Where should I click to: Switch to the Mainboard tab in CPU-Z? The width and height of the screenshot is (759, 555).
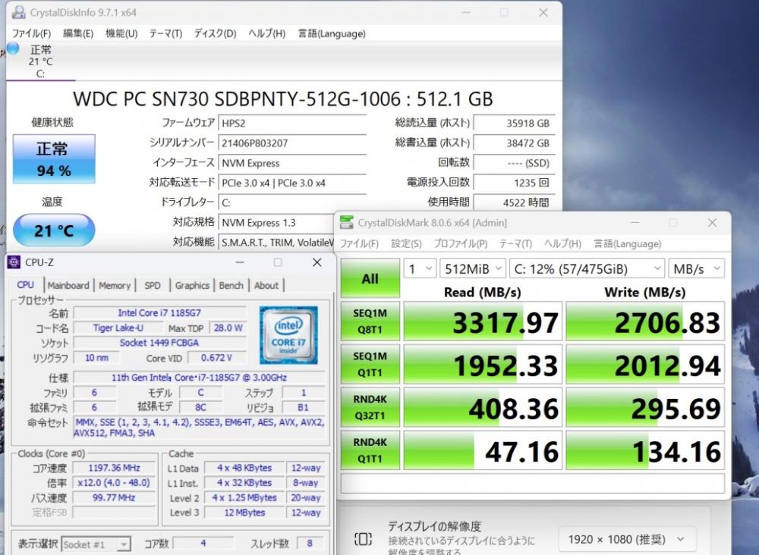tap(68, 285)
